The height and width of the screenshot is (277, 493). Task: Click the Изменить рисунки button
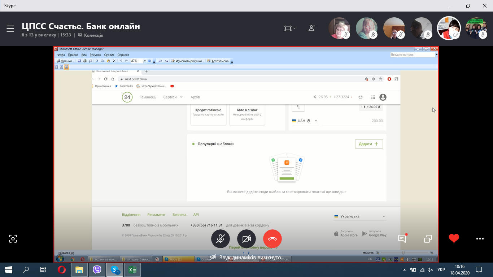pos(188,61)
